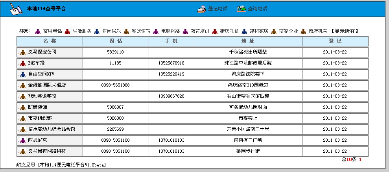
Task: Click address 梨园步行街
Action: coord(248,151)
